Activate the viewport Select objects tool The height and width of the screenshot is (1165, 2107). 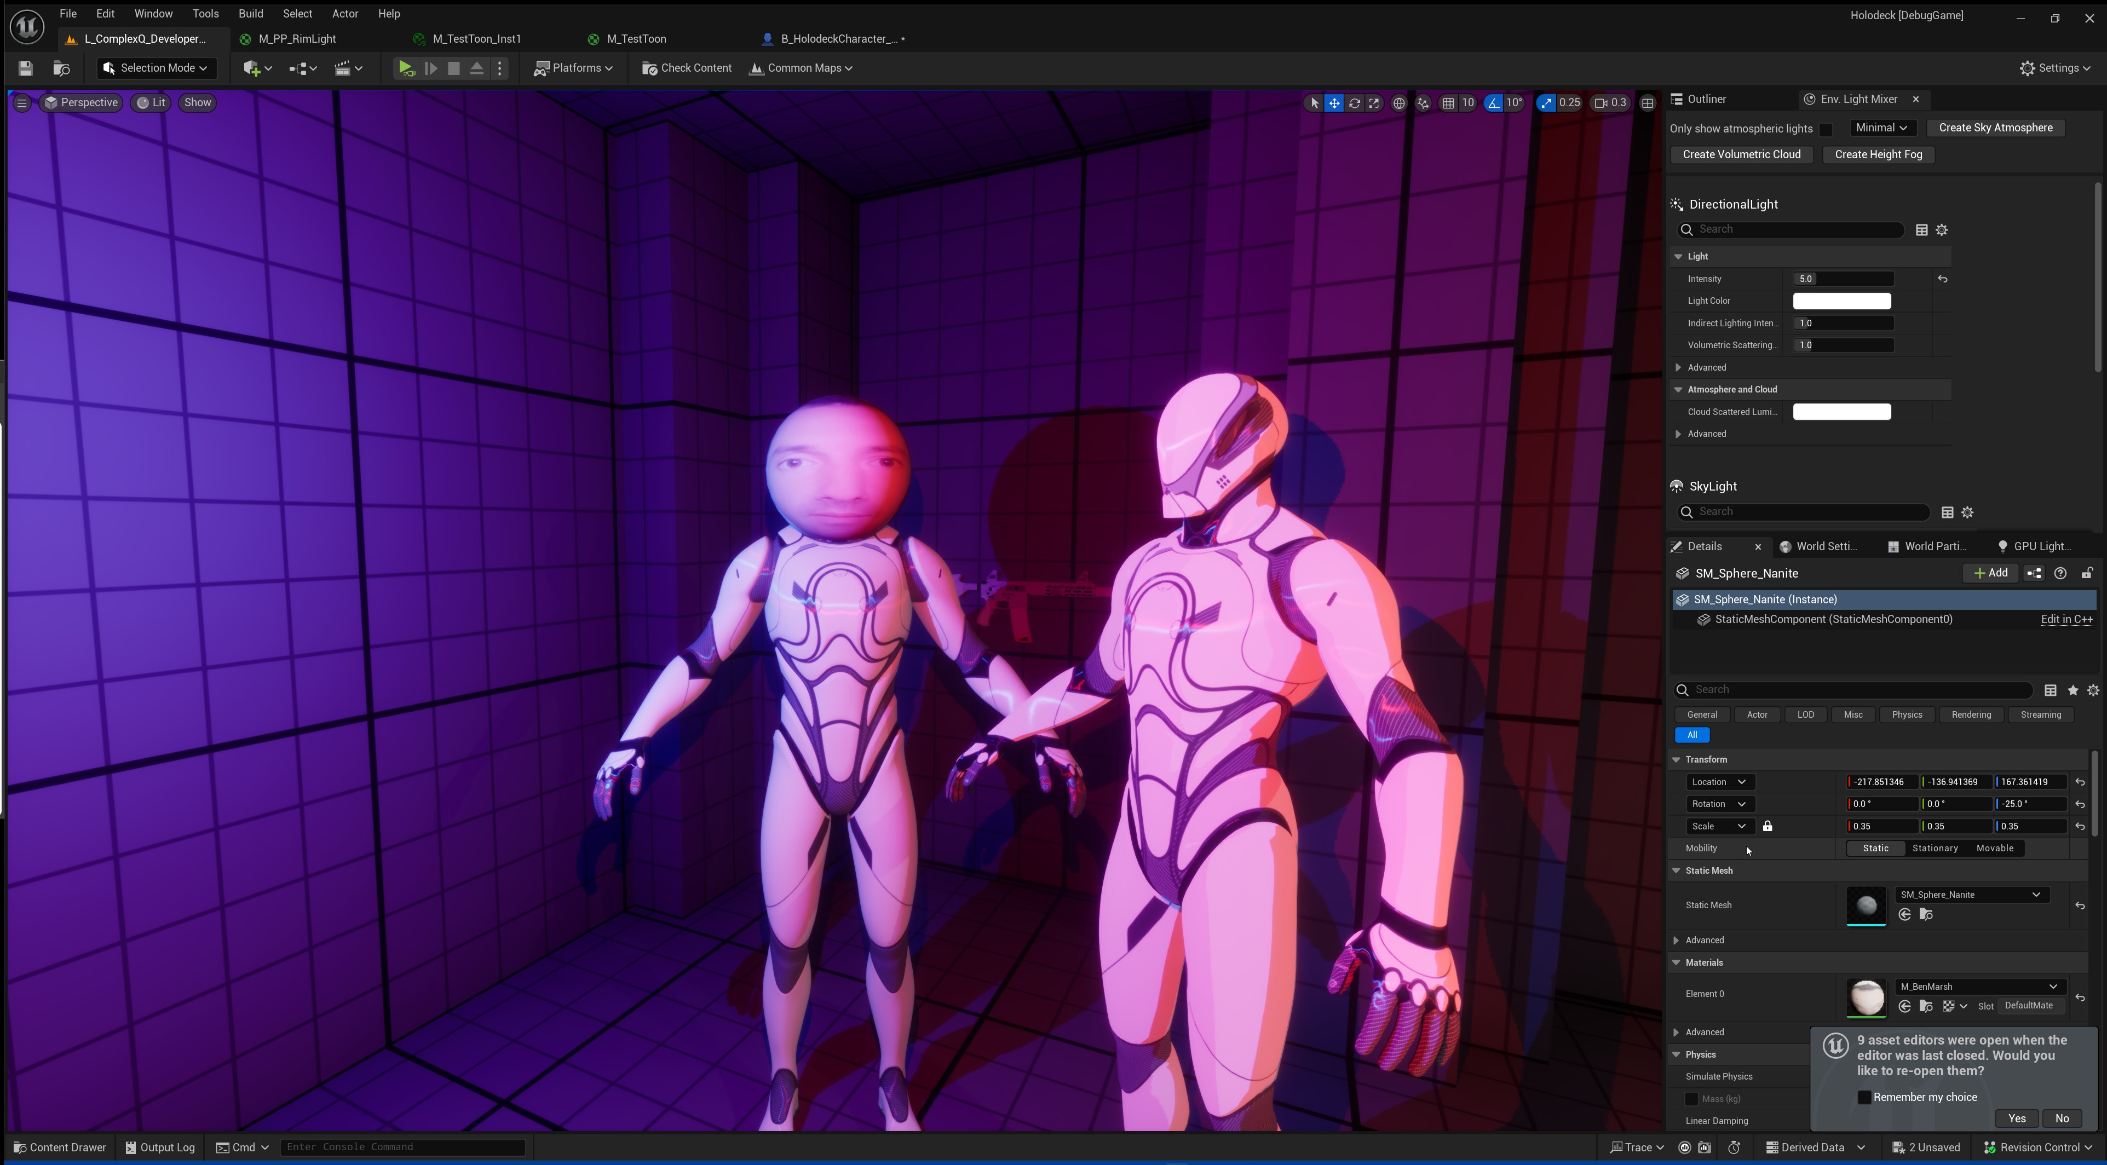tap(1315, 103)
